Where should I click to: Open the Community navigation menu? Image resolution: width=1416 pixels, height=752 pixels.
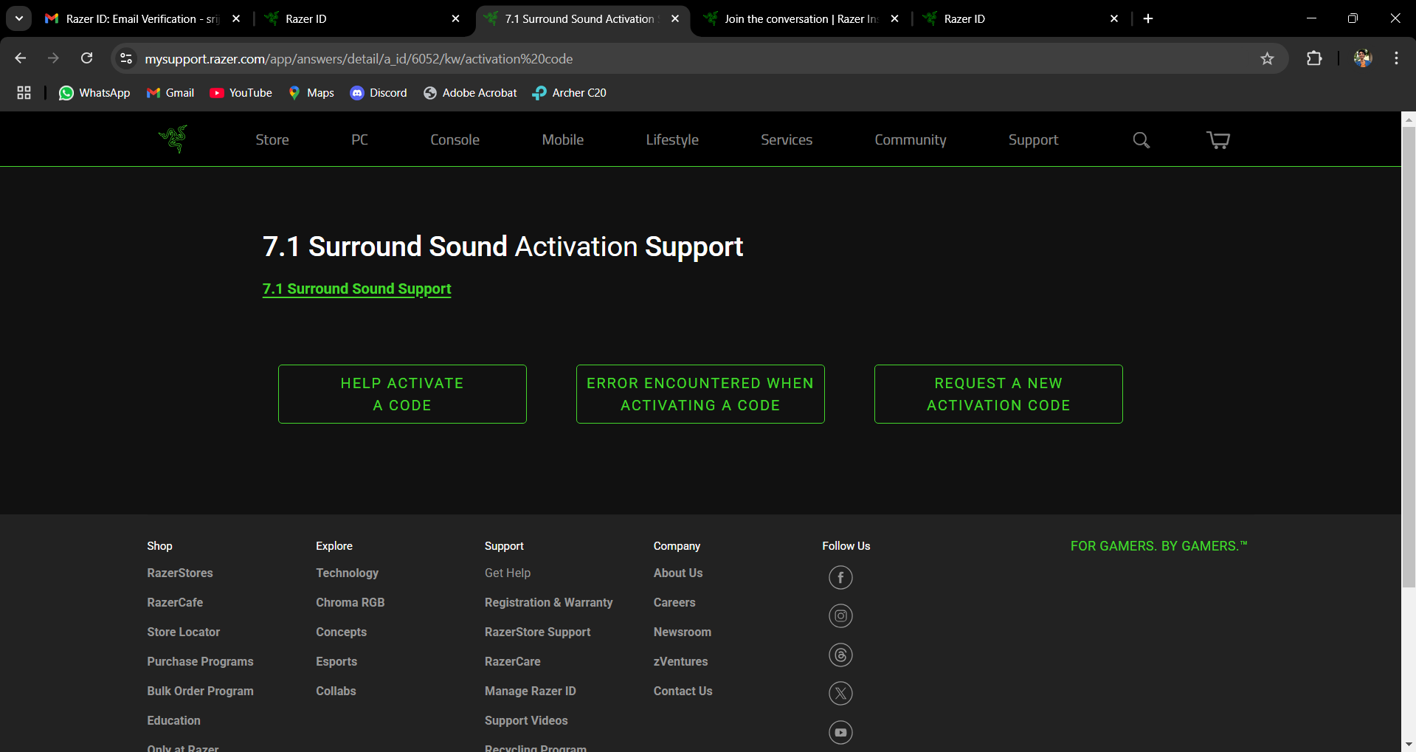(910, 140)
